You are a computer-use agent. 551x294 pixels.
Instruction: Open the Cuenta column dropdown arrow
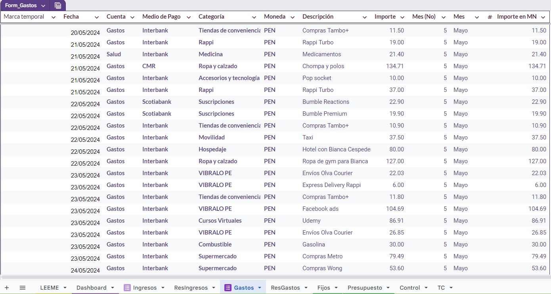tap(132, 17)
